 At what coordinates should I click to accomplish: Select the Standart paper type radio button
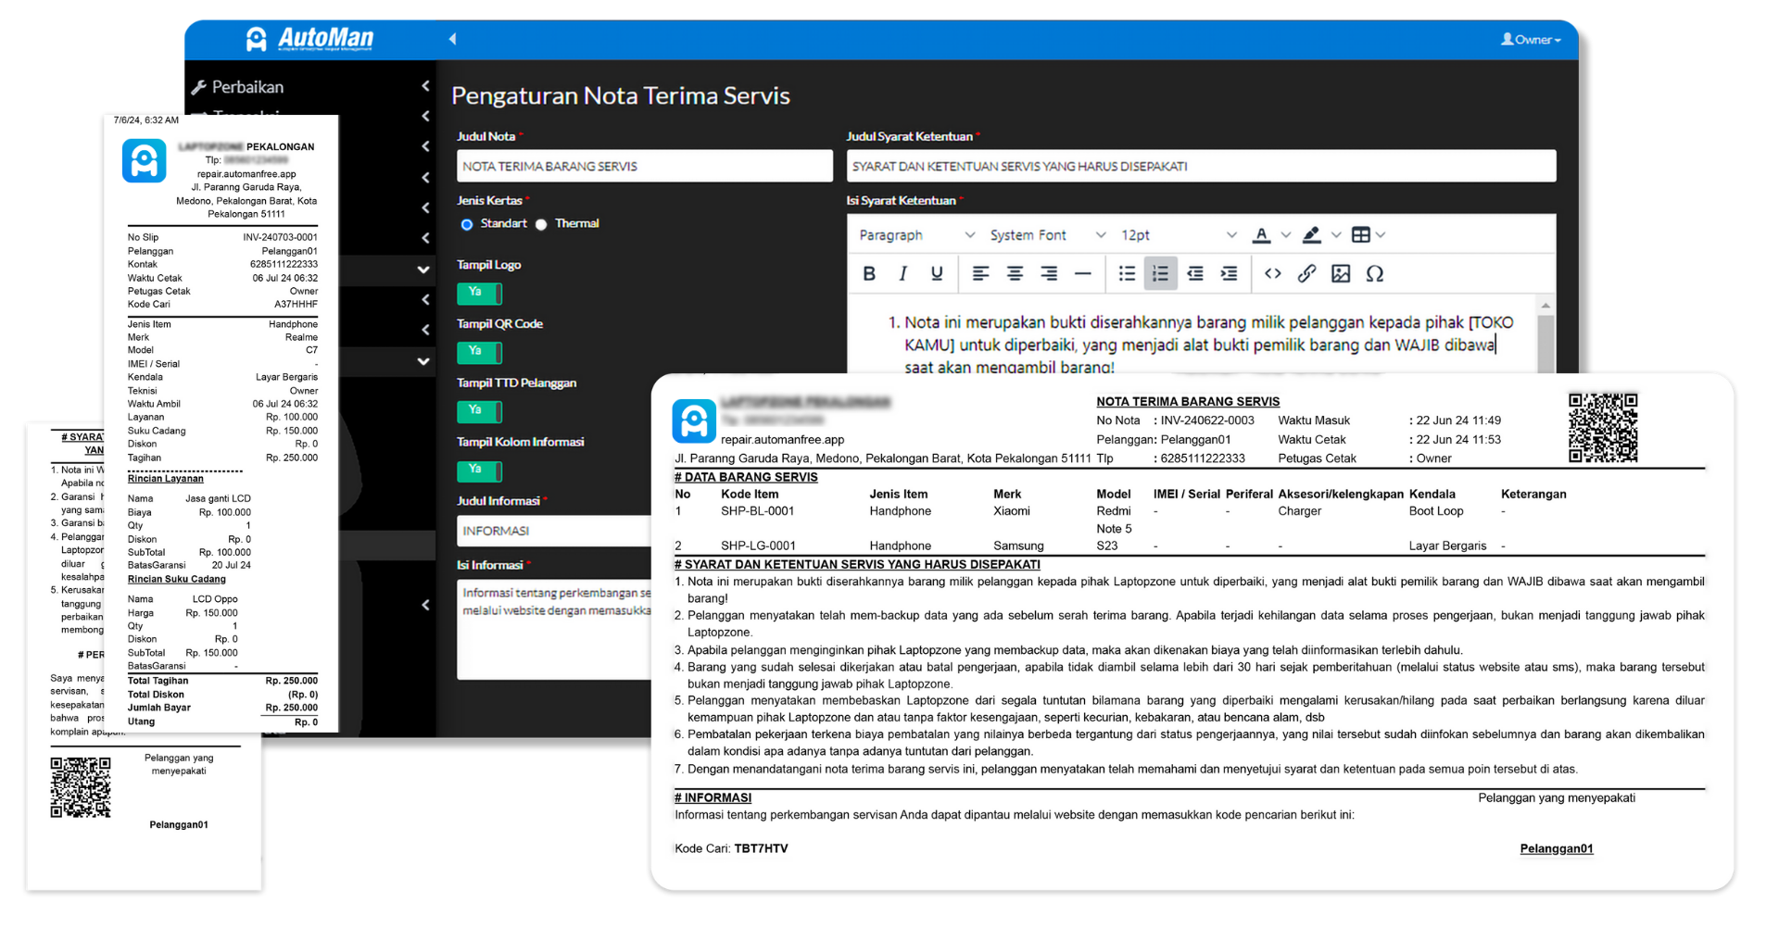(x=467, y=223)
